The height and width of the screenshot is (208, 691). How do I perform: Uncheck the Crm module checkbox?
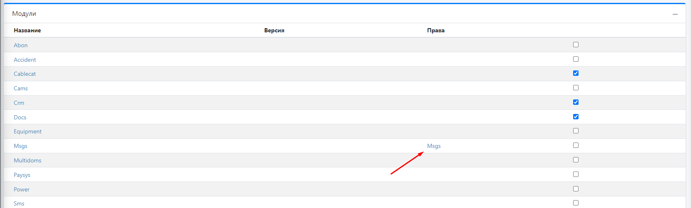click(576, 102)
